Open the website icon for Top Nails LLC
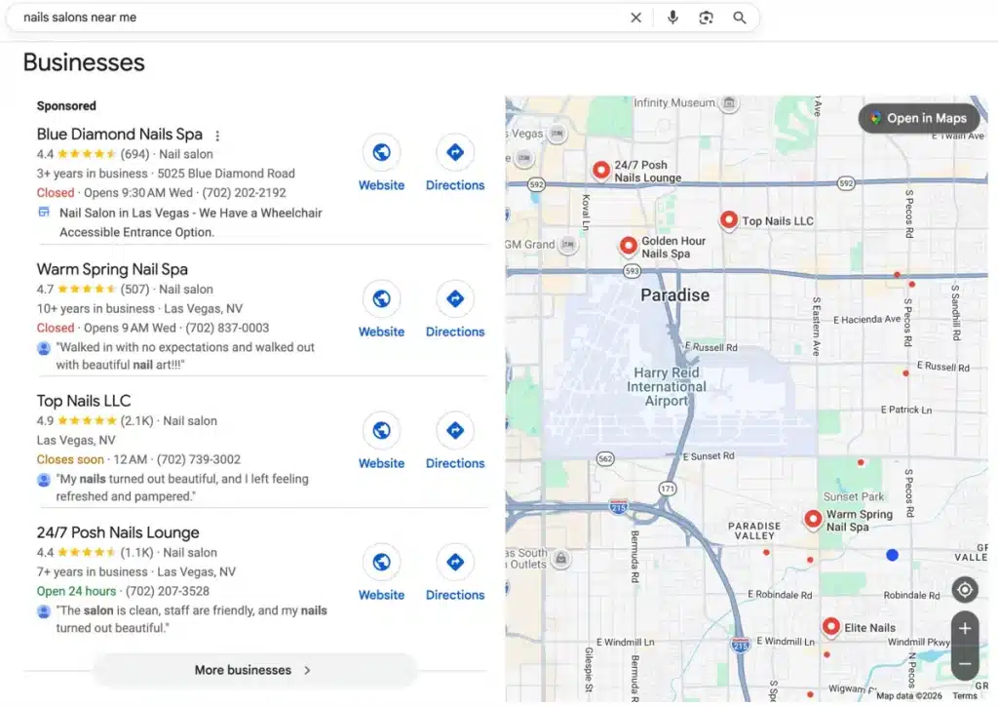 [x=381, y=431]
